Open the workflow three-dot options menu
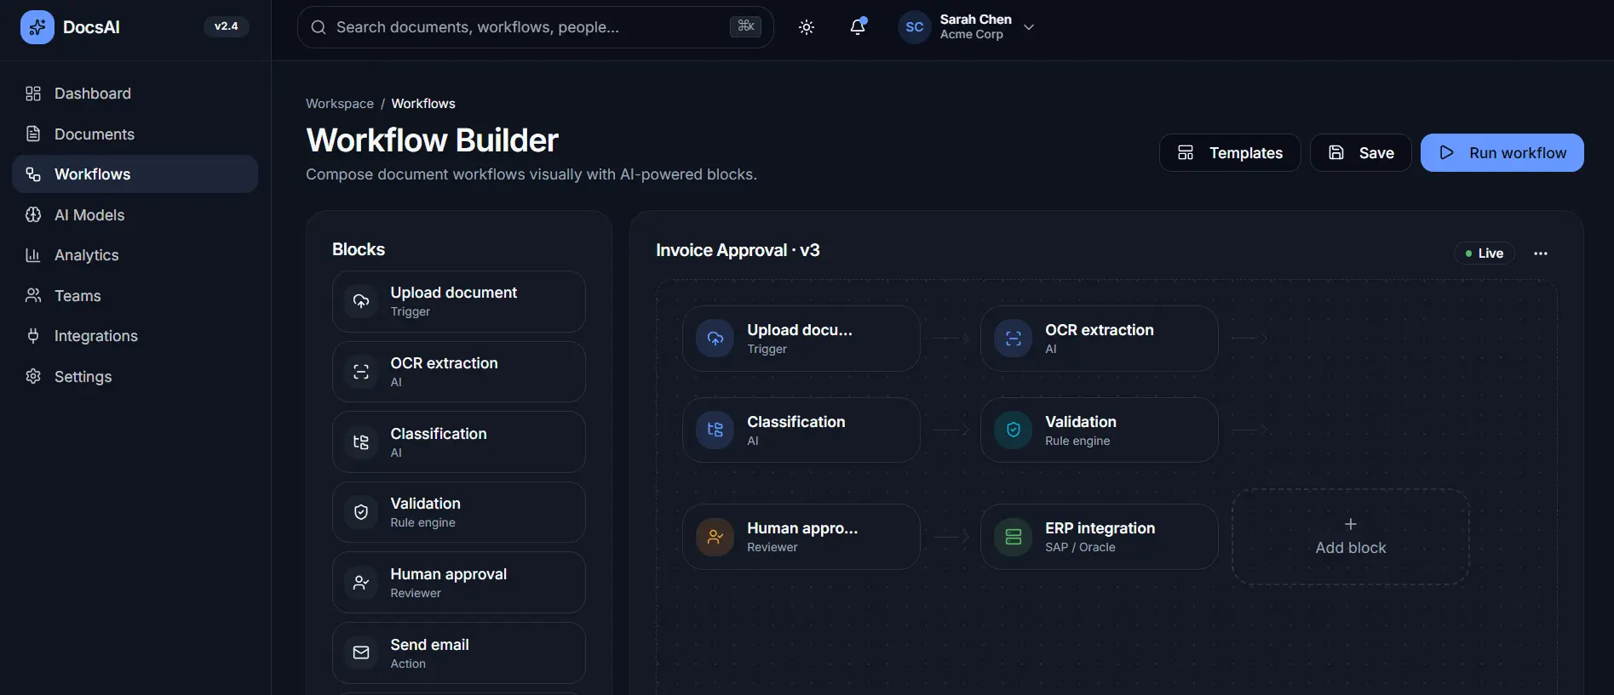Screen dimensions: 1614x695 point(1541,254)
